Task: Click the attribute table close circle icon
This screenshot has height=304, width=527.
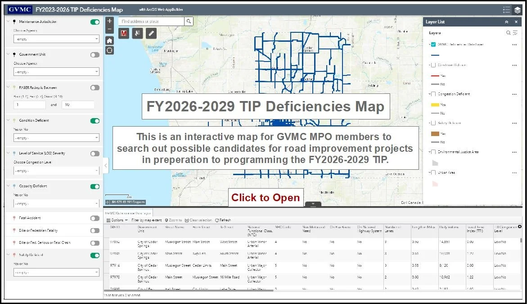Action: (x=520, y=227)
